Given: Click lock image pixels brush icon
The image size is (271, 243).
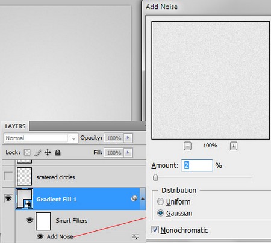Looking at the screenshot, I should tap(37, 153).
